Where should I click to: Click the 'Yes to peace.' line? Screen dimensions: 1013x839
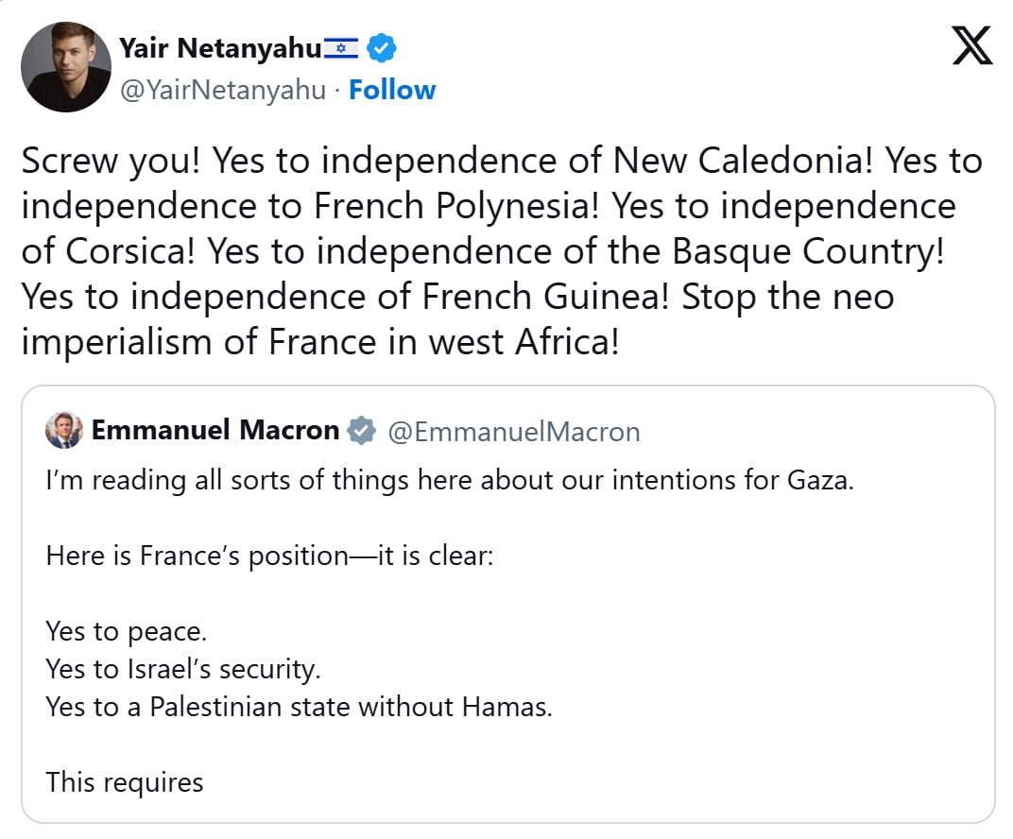126,630
